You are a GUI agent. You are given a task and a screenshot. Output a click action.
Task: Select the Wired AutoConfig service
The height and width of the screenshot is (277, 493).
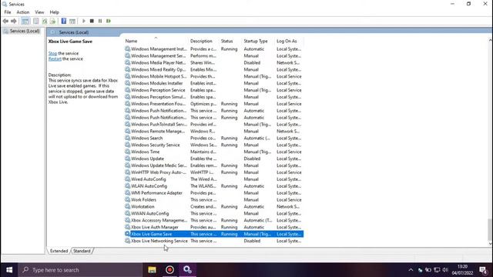pos(214,179)
